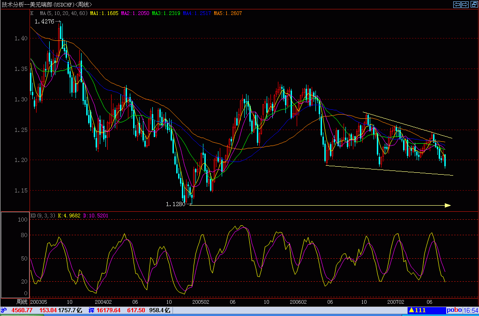Click the pobo logo in status bar
The image size is (479, 316).
[x=454, y=310]
